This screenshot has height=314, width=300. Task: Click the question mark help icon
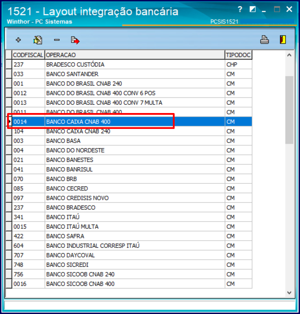240,9
